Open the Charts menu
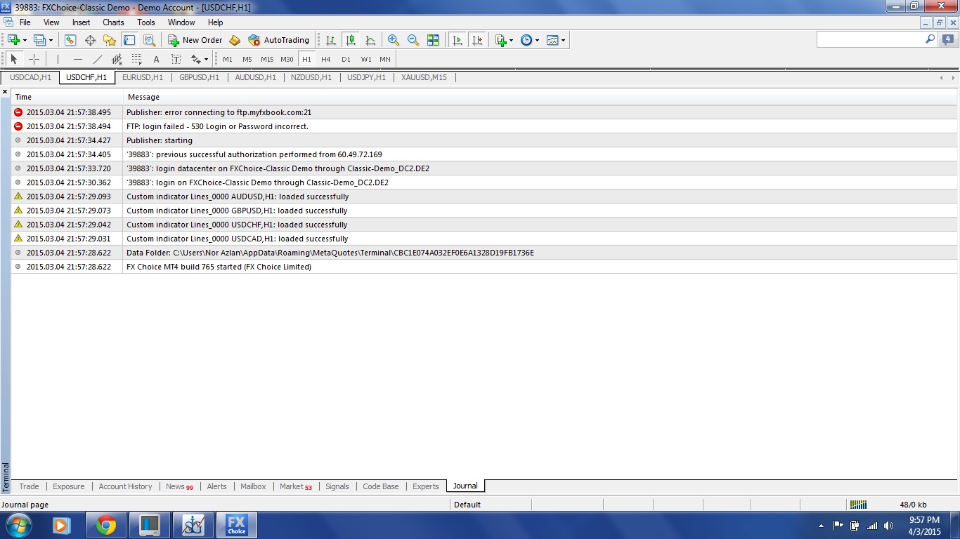 [x=113, y=22]
